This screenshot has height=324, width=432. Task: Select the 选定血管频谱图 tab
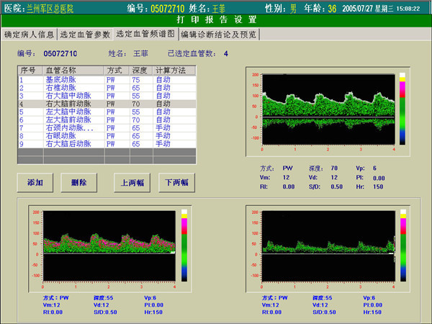point(145,34)
